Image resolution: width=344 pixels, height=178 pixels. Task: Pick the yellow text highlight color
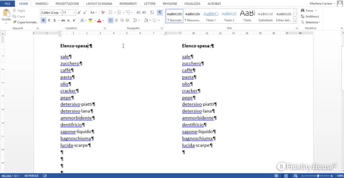(90, 20)
